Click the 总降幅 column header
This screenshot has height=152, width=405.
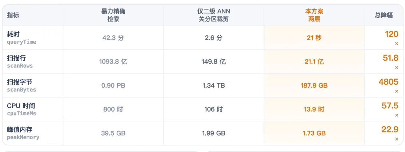384,15
